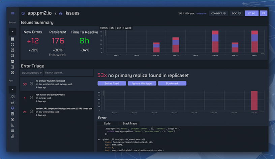Open the clipboard icon in App sidebar
Image resolution: width=275 pixels, height=159 pixels.
(x=12, y=114)
